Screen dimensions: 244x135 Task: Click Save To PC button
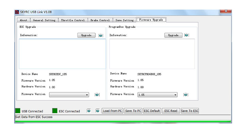click(x=133, y=111)
